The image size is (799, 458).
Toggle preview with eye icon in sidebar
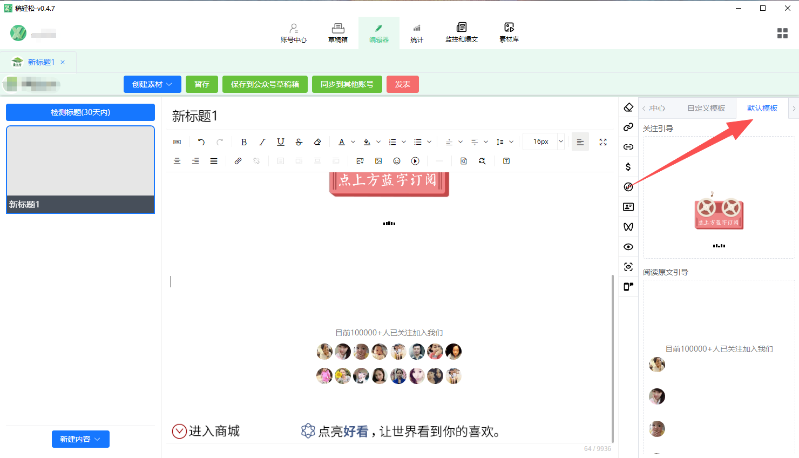pos(628,247)
